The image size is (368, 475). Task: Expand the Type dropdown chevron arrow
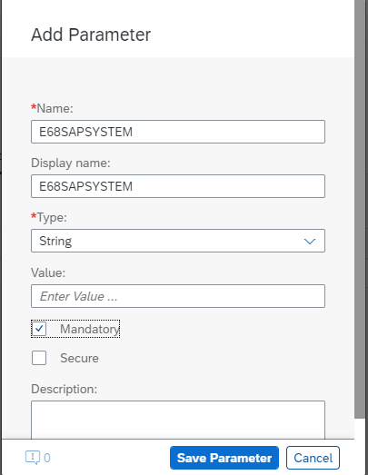click(x=310, y=242)
